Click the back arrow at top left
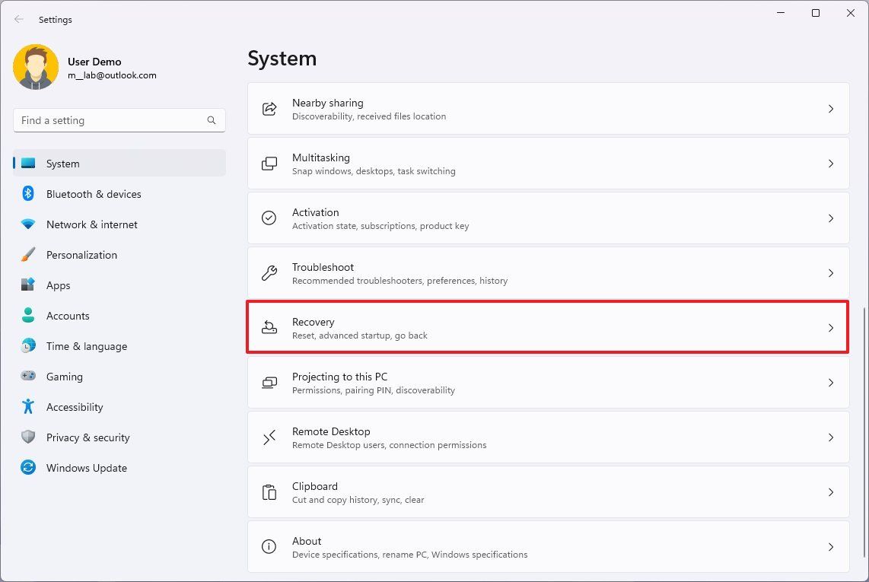 (18, 19)
